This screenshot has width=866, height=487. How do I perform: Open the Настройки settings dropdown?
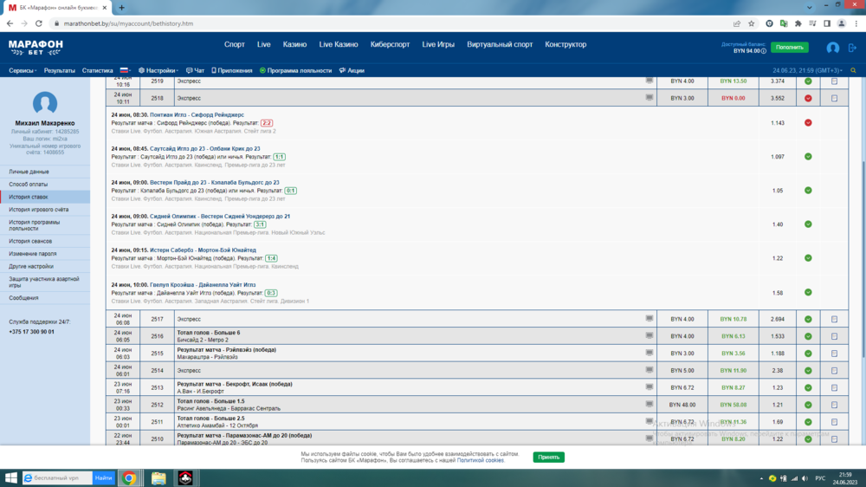click(x=158, y=70)
